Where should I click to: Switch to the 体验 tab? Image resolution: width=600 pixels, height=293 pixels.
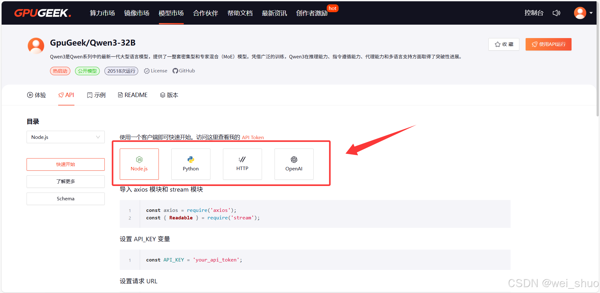[37, 95]
